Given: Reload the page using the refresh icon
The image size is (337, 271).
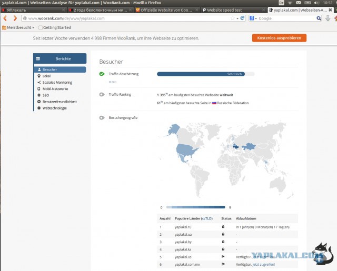Looking at the screenshot, I should 242,18.
